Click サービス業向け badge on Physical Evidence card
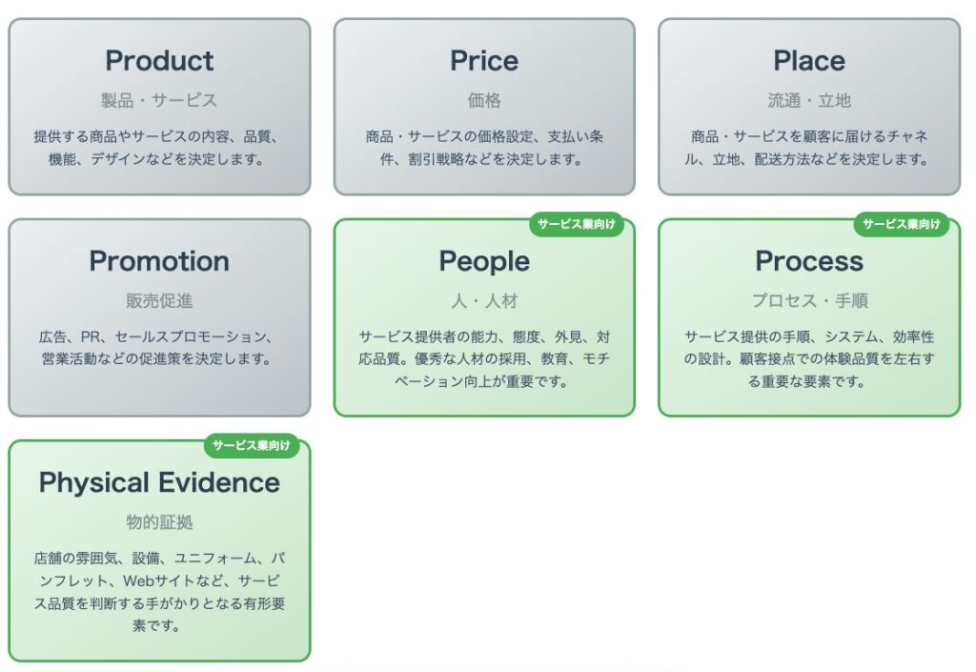976x672 pixels. [x=252, y=445]
